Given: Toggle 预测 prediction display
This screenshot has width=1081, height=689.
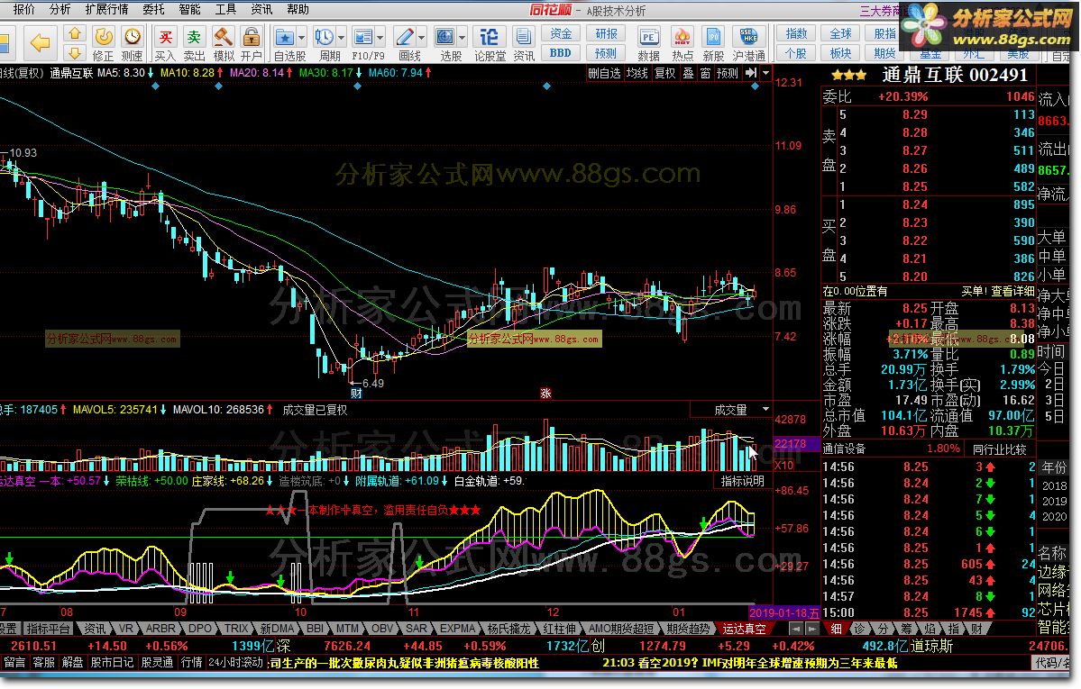Looking at the screenshot, I should pyautogui.click(x=728, y=73).
